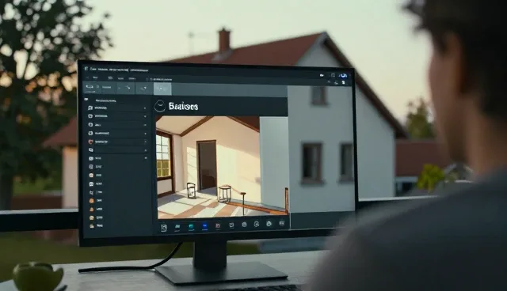Click the Basiors heading text
The height and width of the screenshot is (291, 507).
(183, 106)
